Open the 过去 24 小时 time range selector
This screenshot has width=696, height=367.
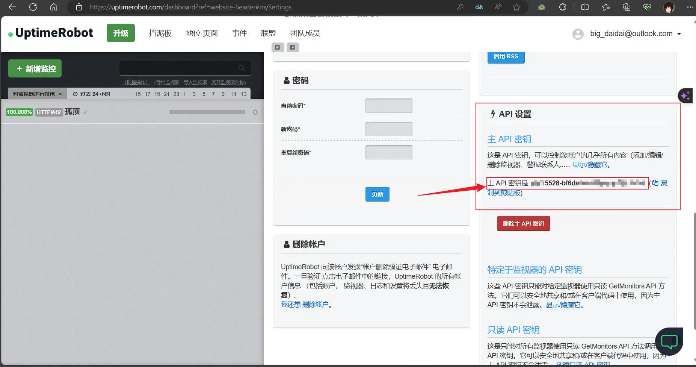click(x=92, y=94)
